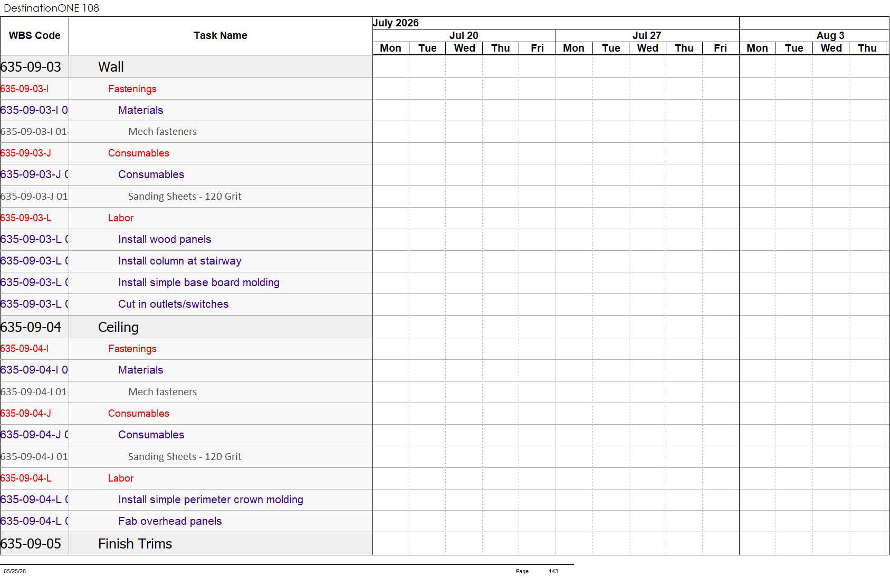This screenshot has height=578, width=890.
Task: Click the page number 143
Action: point(553,571)
